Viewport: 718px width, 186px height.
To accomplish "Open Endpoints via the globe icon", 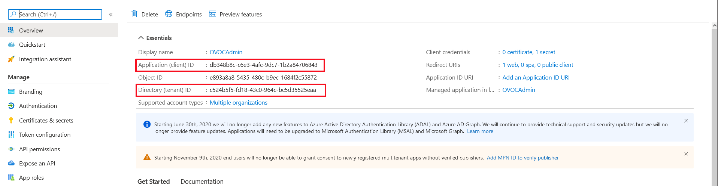I will [x=169, y=14].
